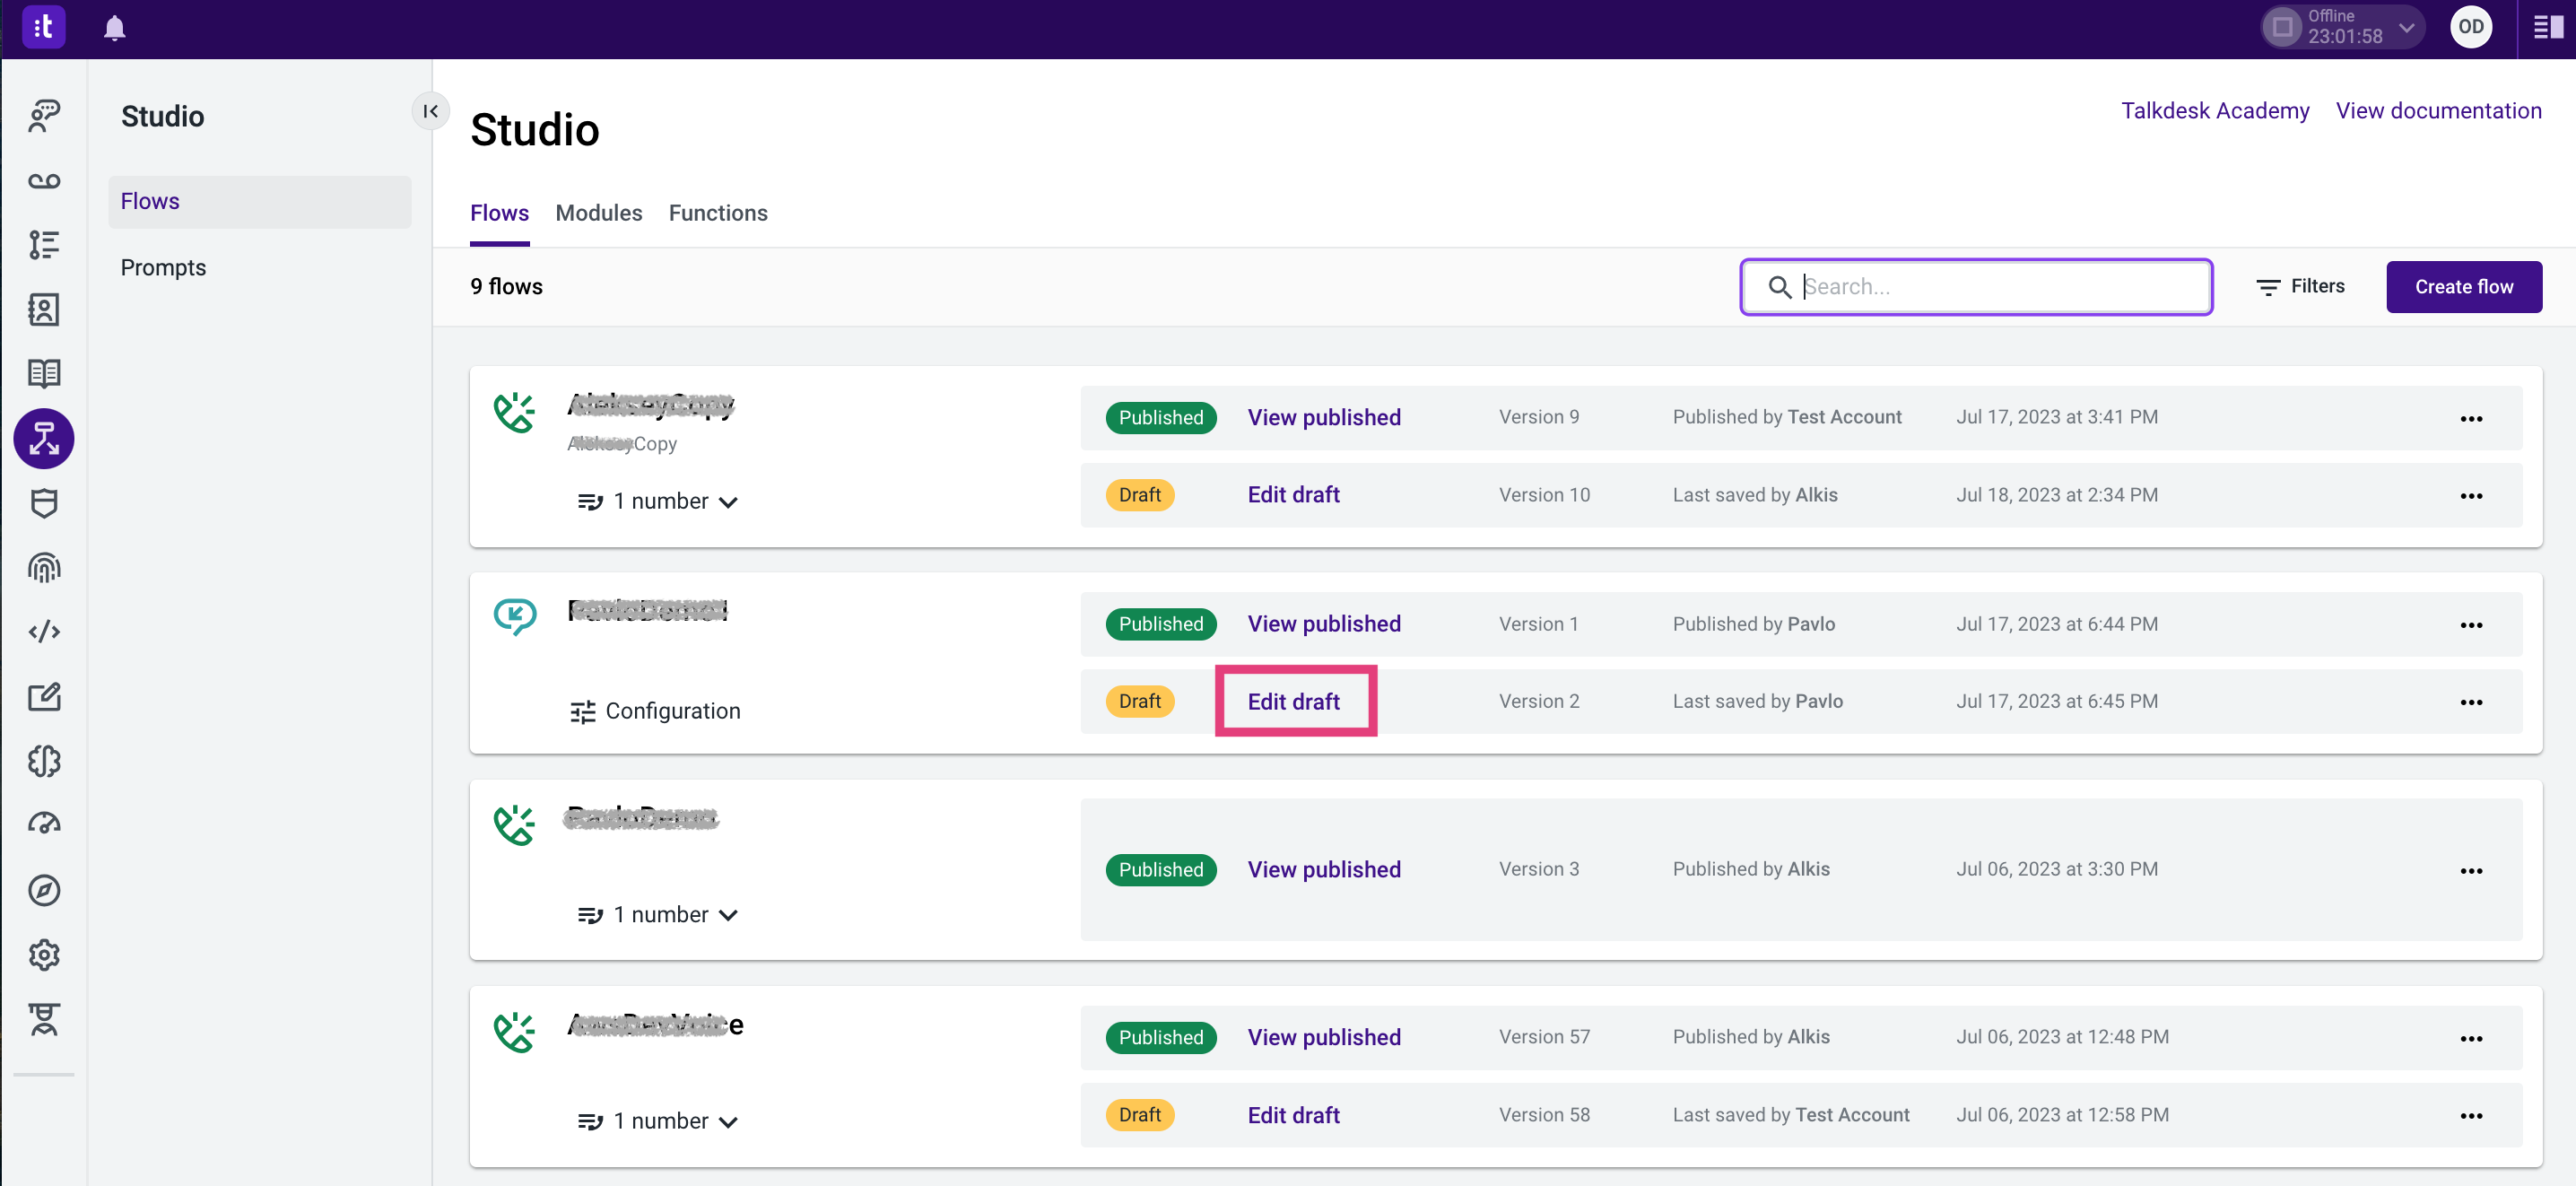Viewport: 2576px width, 1186px height.
Task: Switch to the Modules tab
Action: coord(598,213)
